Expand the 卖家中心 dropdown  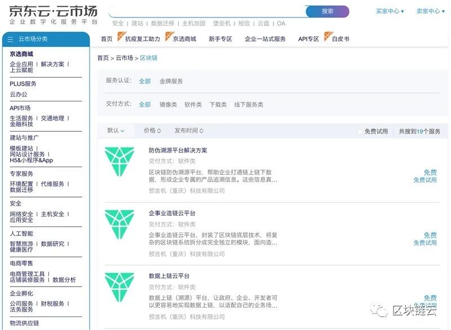(x=430, y=11)
